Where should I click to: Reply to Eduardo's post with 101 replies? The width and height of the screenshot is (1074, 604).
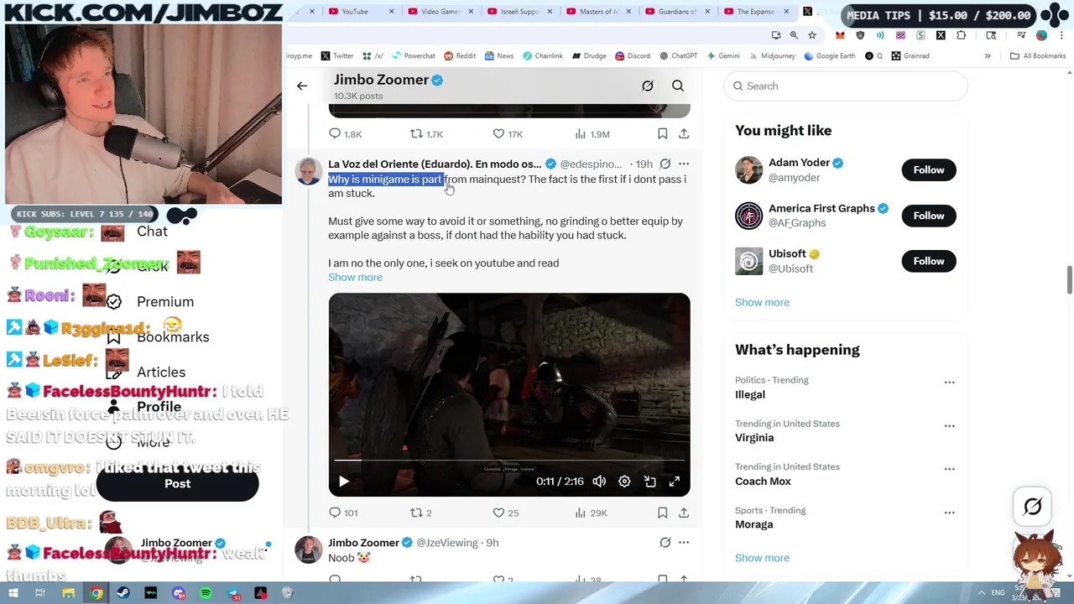(343, 513)
